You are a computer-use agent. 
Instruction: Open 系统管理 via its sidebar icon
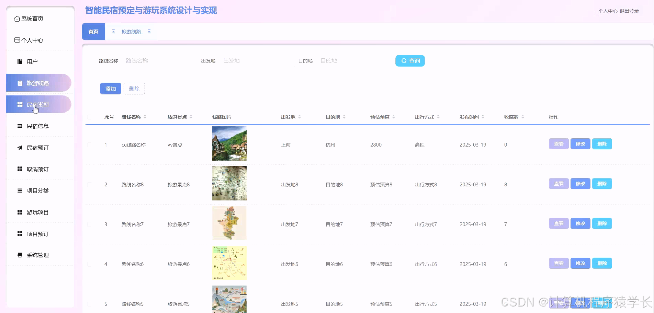pyautogui.click(x=20, y=255)
